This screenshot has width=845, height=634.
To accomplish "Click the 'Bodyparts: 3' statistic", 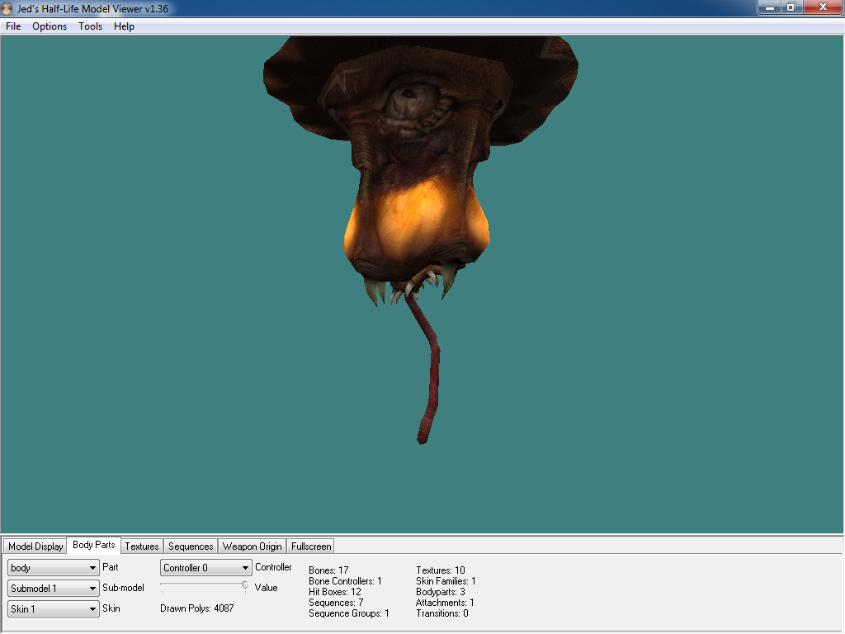I will coord(441,591).
